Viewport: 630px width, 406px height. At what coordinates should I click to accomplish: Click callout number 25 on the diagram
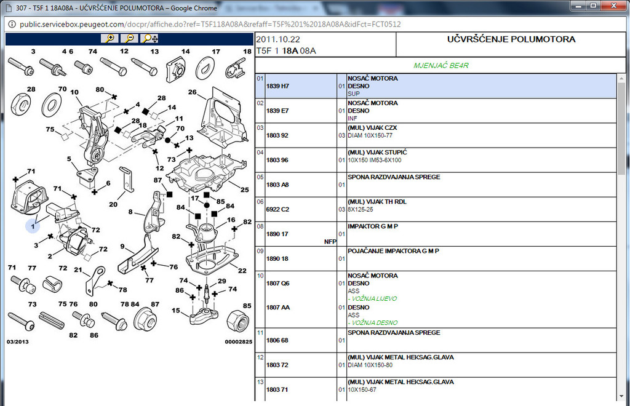click(245, 189)
